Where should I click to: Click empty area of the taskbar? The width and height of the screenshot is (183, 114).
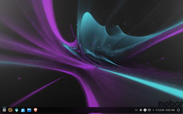coord(85,110)
